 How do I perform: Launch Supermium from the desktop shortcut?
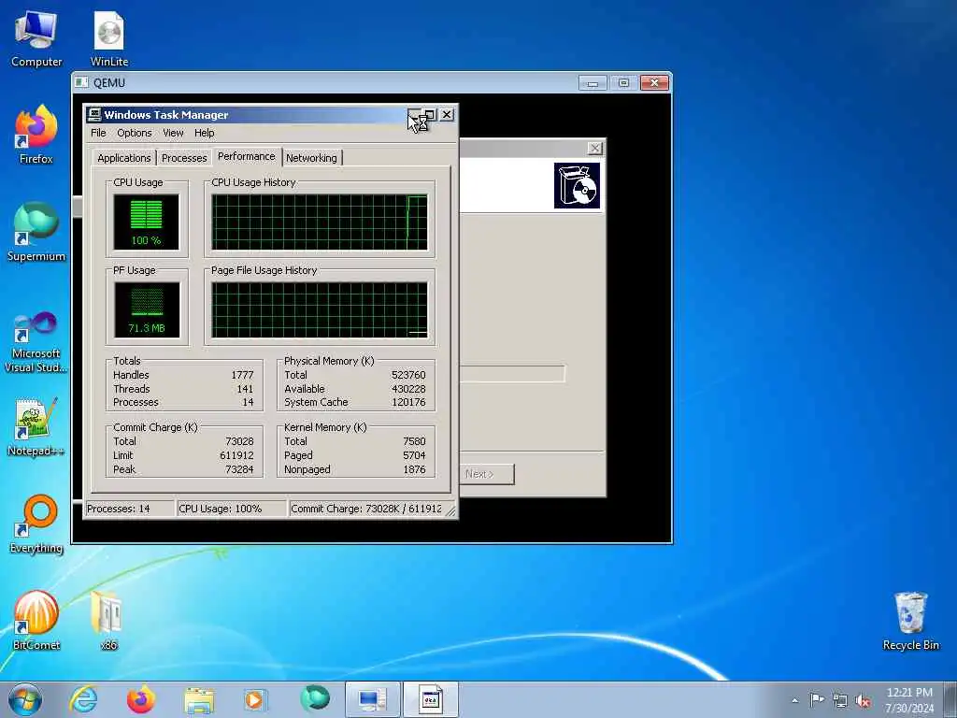pyautogui.click(x=36, y=232)
